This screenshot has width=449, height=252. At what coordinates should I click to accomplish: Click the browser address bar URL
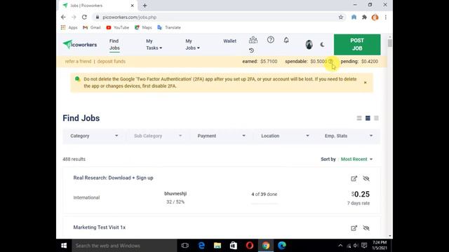[x=129, y=17]
